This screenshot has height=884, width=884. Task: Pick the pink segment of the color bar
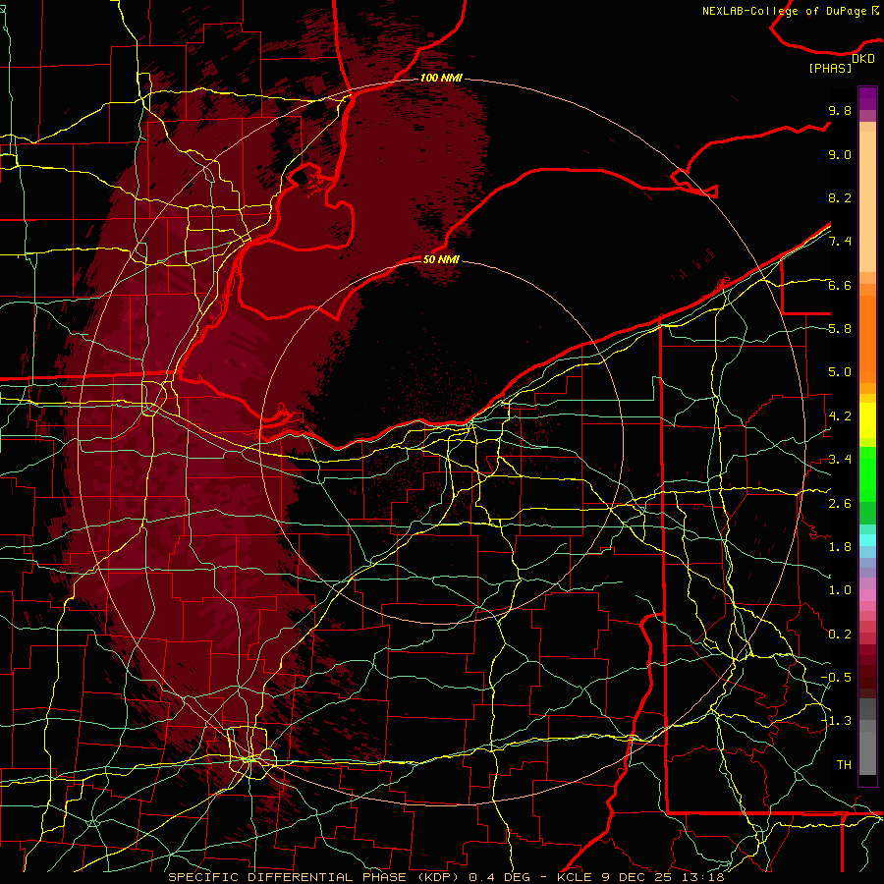[867, 595]
